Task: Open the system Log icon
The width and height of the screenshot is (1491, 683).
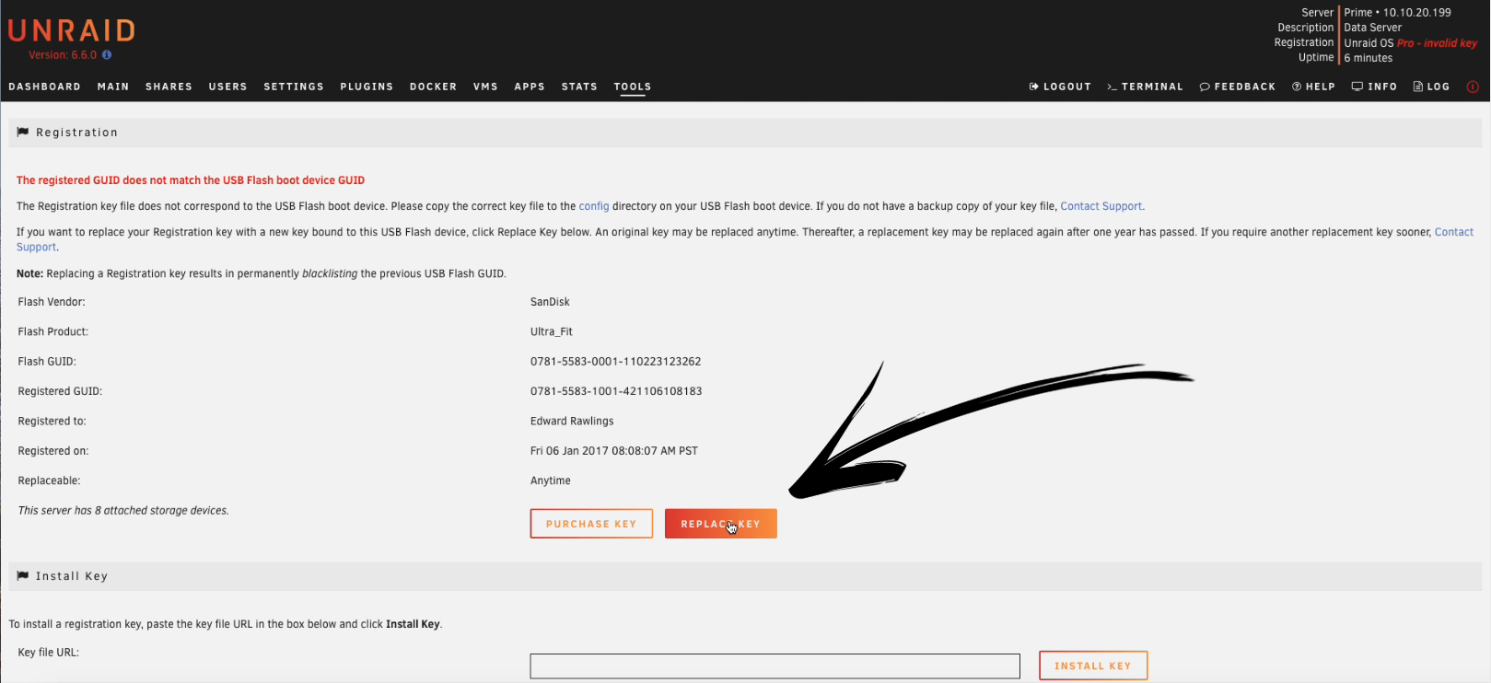Action: [x=1418, y=87]
